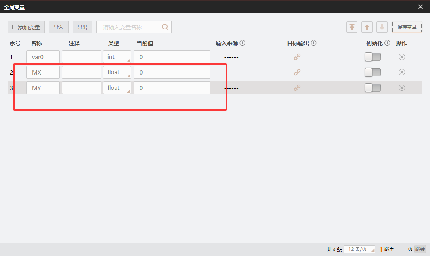The image size is (430, 256).
Task: Click the 导入 button
Action: click(59, 27)
